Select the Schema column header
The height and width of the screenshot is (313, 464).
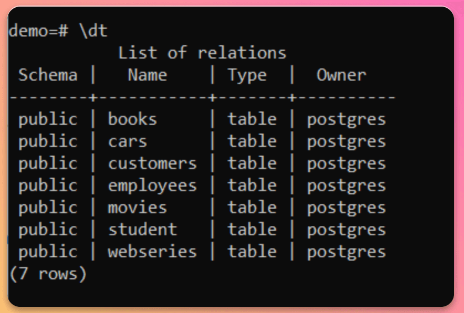(48, 75)
